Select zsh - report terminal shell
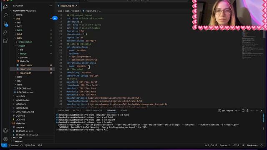Viewport: 267px width, 150px height. (226, 110)
